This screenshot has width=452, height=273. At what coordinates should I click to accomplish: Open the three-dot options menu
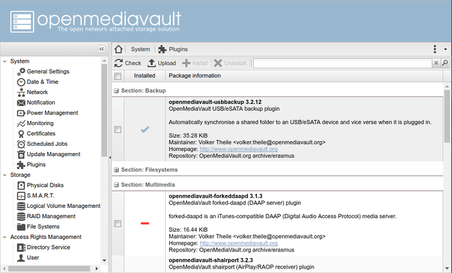click(x=435, y=49)
